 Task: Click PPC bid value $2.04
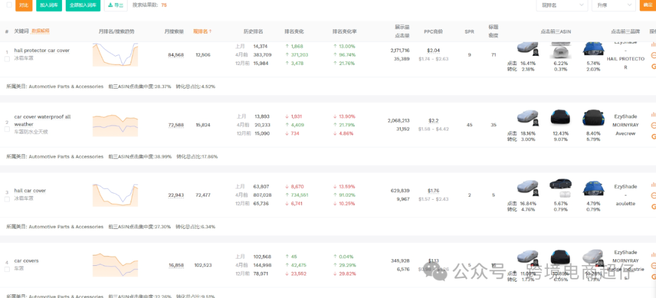[434, 50]
